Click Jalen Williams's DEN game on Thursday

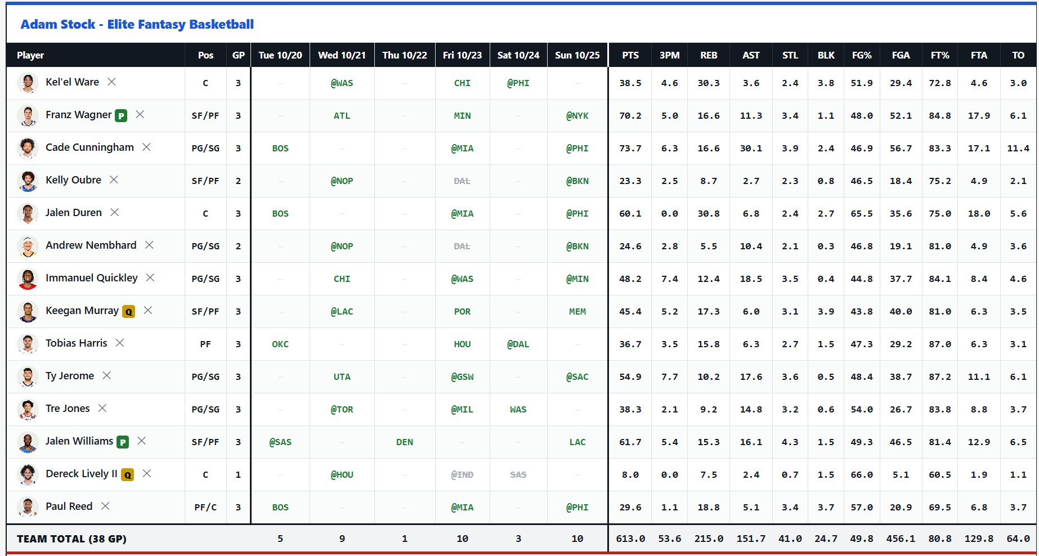coord(405,442)
